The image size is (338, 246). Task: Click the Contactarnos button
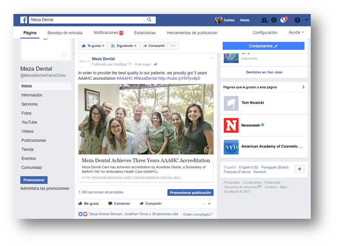(263, 46)
